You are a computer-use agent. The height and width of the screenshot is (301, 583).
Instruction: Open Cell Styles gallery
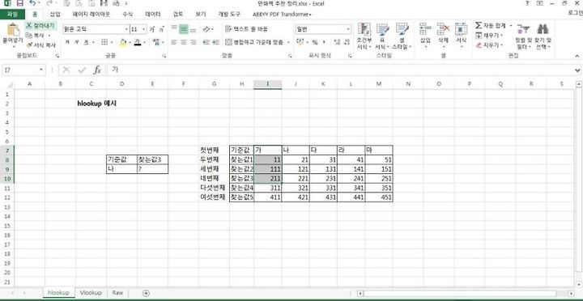pos(402,36)
